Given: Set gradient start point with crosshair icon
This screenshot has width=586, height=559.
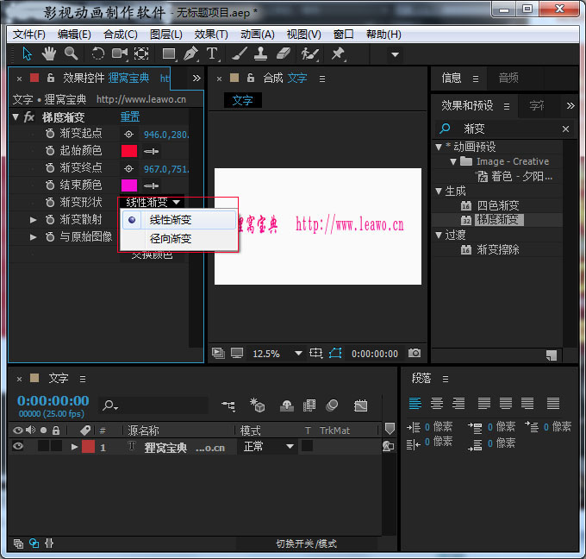Looking at the screenshot, I should (x=129, y=134).
